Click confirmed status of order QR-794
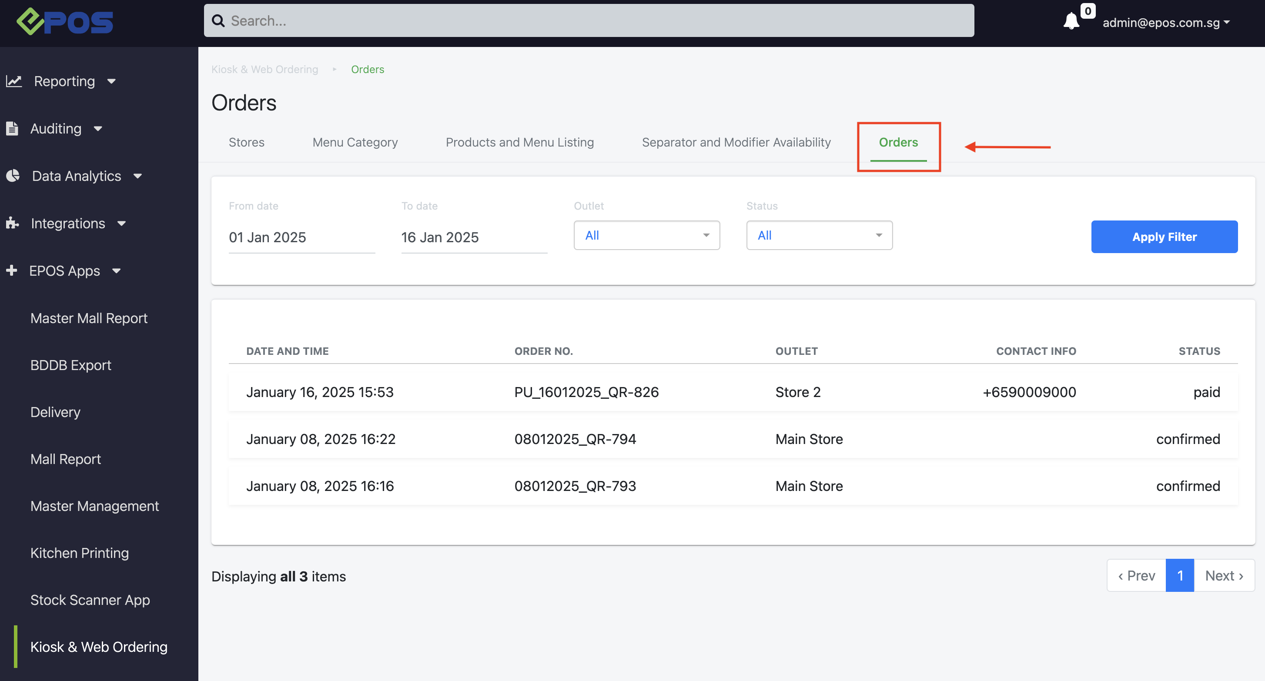 click(x=1188, y=439)
